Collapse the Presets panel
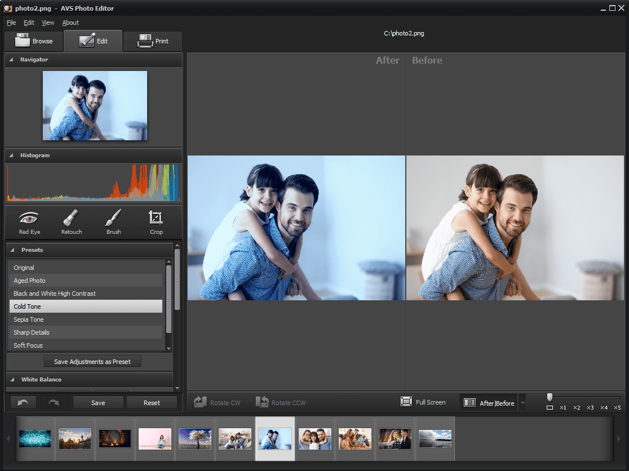Viewport: 629px width, 471px height. click(x=12, y=250)
